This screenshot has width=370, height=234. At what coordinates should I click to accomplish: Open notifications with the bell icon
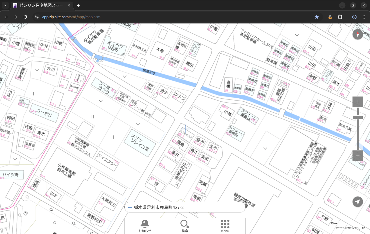145,226
